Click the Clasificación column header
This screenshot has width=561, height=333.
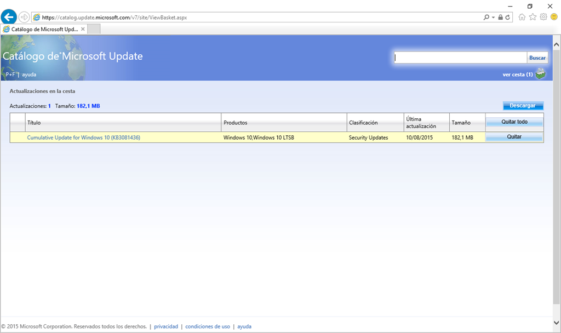coord(375,122)
